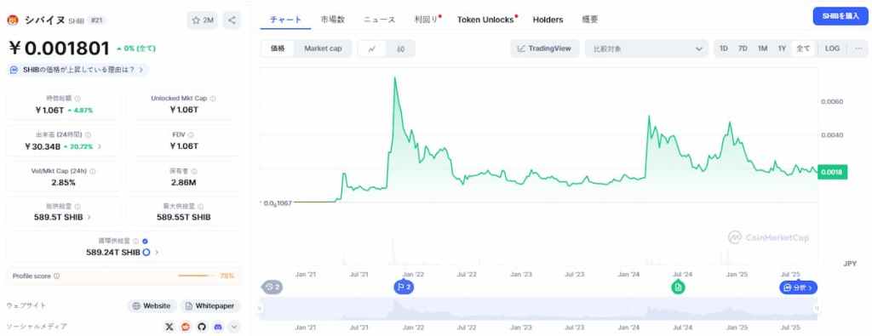
Task: Set chart range to 7D
Action: point(743,48)
